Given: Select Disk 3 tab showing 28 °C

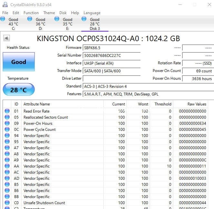Looking at the screenshot, I should click(x=95, y=24).
